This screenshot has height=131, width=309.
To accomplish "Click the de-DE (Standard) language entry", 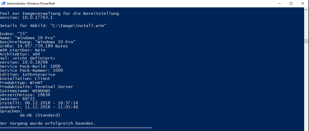I will pyautogui.click(x=40, y=115).
